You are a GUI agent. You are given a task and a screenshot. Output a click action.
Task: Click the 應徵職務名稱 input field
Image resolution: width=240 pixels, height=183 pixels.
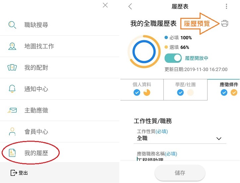point(181,159)
